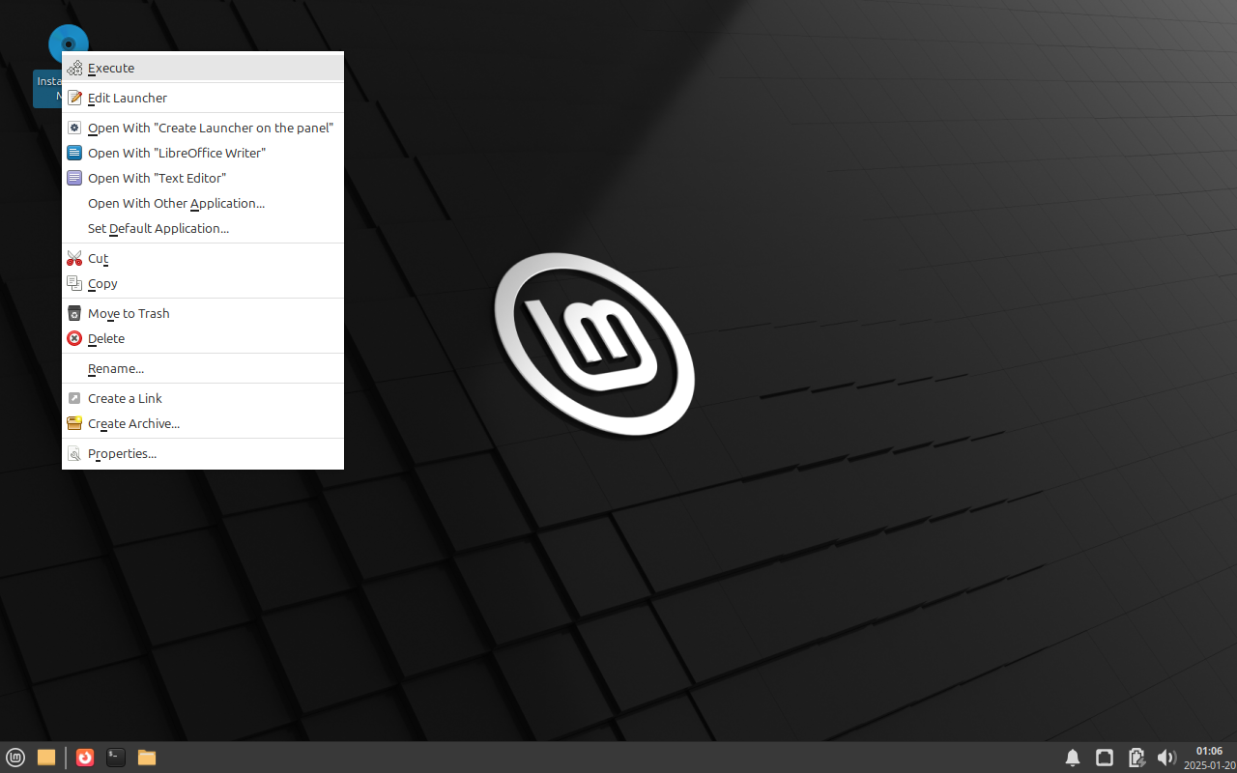Viewport: 1237px width, 773px height.
Task: Choose Execute from the context menu
Action: pos(203,68)
